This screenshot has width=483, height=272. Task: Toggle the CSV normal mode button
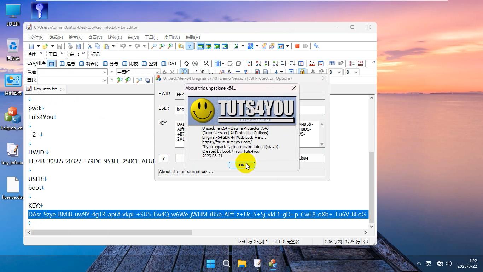point(51,63)
